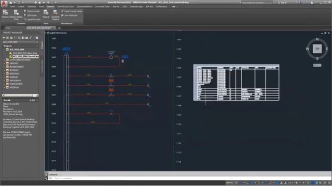
Task: Switch to the Schematic ribbon tab
Action: point(32,7)
